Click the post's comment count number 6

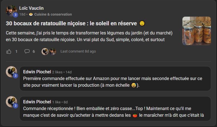click(34, 51)
